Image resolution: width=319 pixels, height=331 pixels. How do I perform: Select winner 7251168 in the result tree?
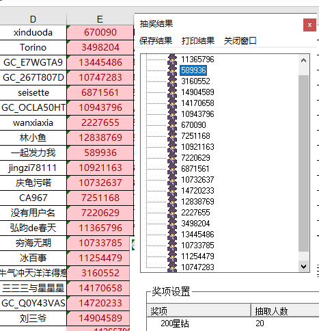[x=195, y=136]
